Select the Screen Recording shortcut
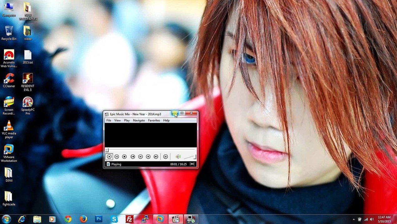Viewport: 397px width, 224px height. click(9, 106)
